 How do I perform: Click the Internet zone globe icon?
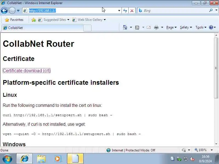tap(108, 150)
